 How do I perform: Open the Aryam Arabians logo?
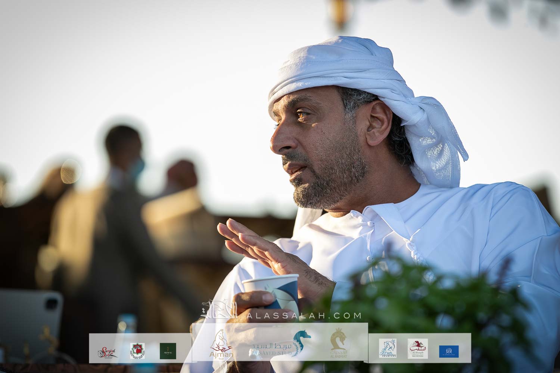(x=388, y=349)
